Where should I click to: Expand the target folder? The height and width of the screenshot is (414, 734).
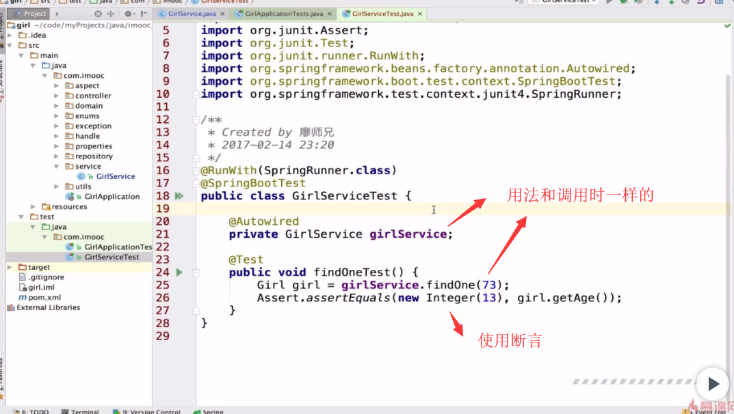pyautogui.click(x=10, y=267)
